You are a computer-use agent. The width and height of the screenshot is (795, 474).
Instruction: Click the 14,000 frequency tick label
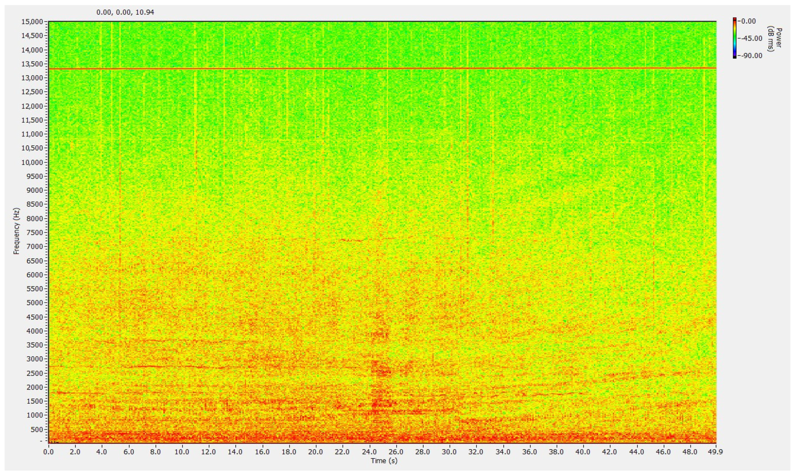click(32, 50)
